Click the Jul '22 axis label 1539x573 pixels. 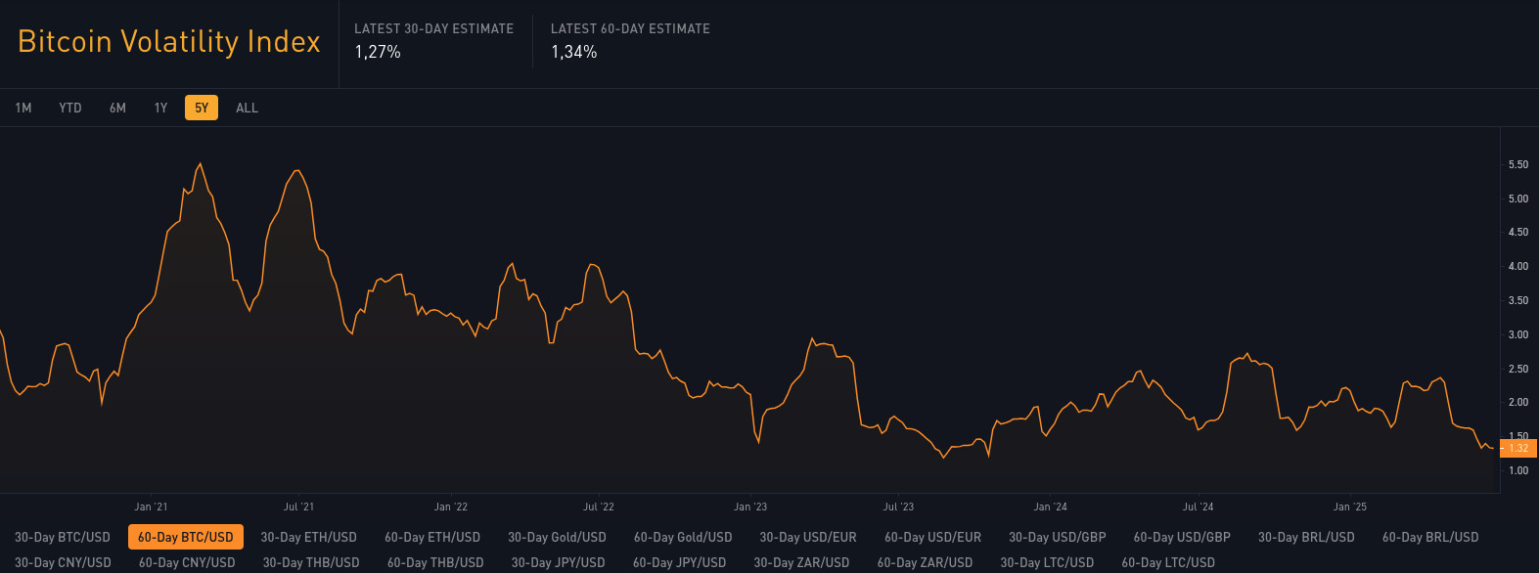pos(599,507)
